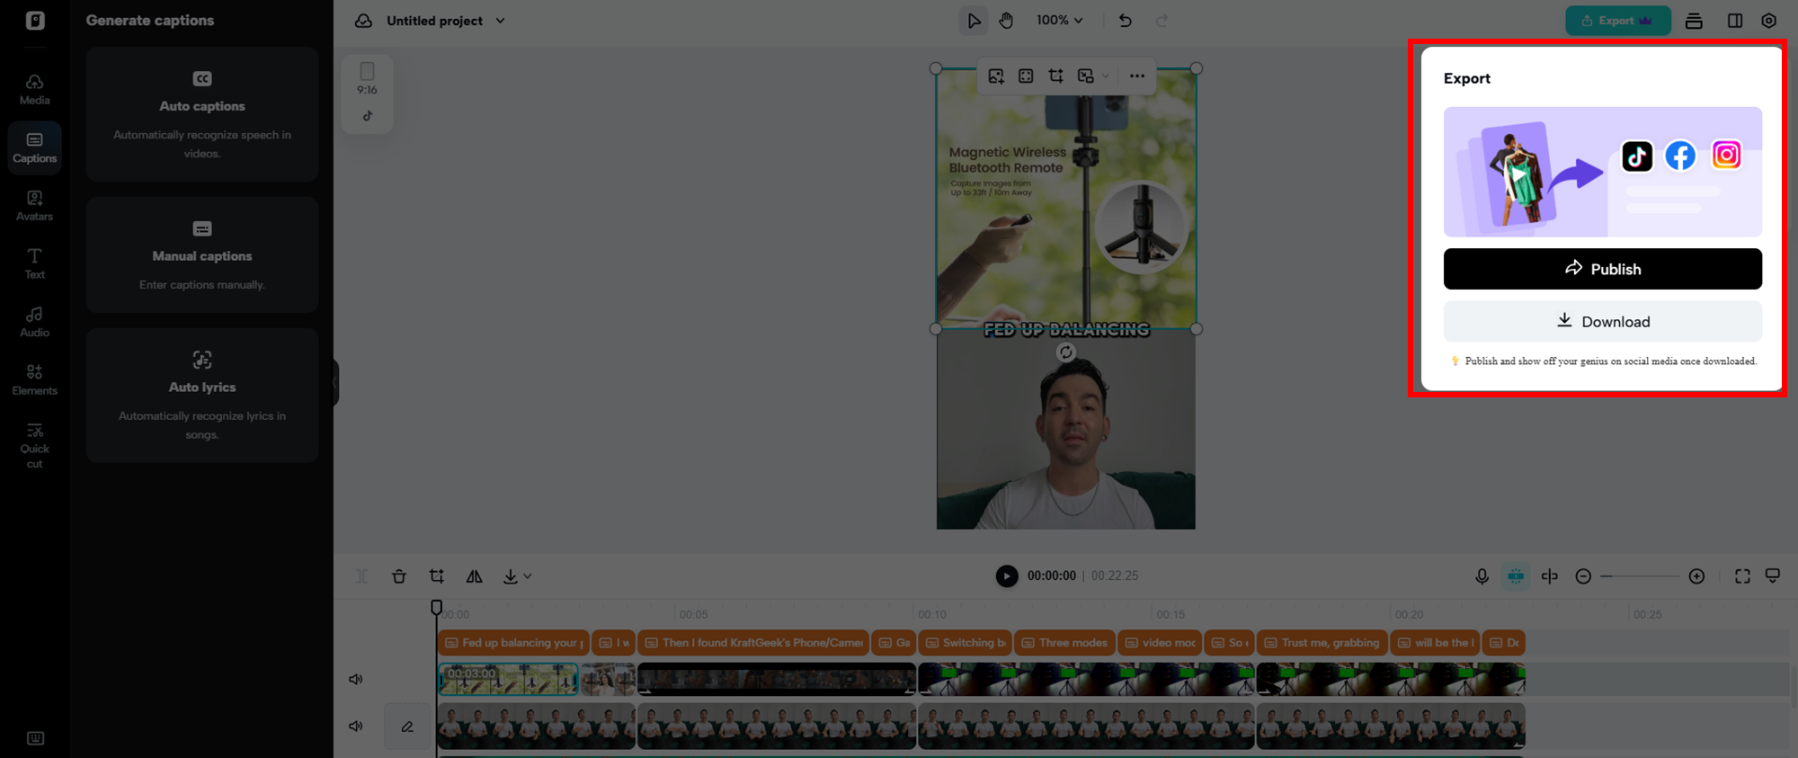Click the Publish button in Export panel
1798x758 pixels.
(x=1602, y=269)
